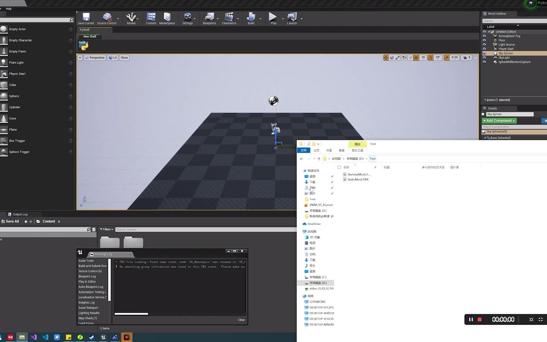This screenshot has height=342, width=547.
Task: Open the Show dropdown in the viewport
Action: point(124,58)
